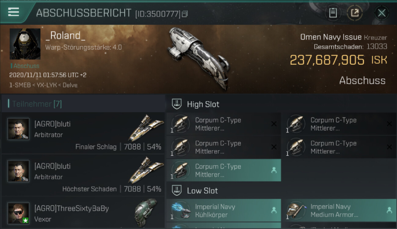Open the clipboard notes icon
Screen dimensions: 397x229
tap(333, 13)
